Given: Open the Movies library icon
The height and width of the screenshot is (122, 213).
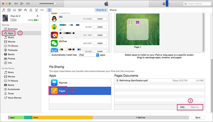Looking at the screenshot, I should point(9,10).
